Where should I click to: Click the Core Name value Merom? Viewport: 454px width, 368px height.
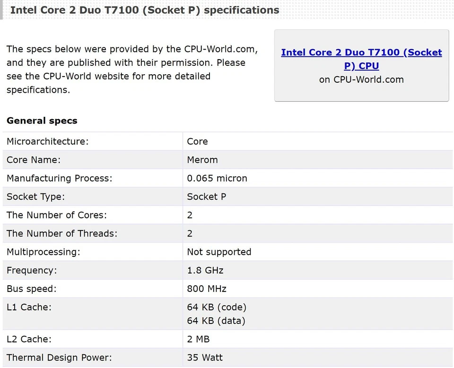(202, 160)
